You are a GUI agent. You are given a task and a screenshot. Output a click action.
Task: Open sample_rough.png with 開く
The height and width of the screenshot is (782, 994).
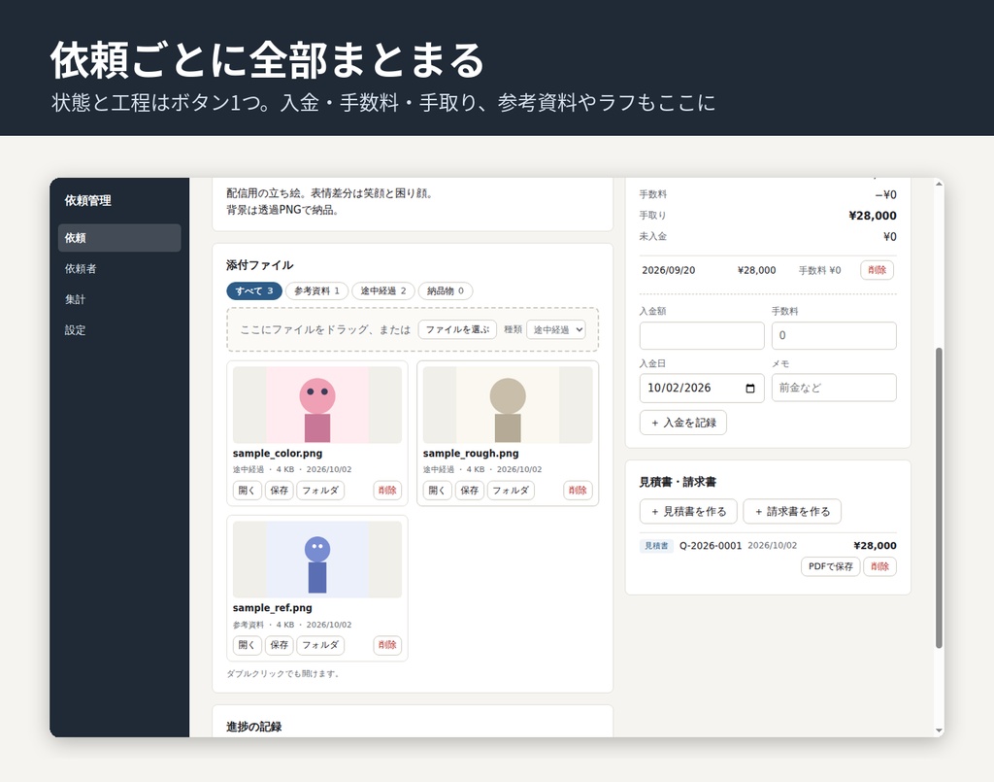(x=437, y=491)
